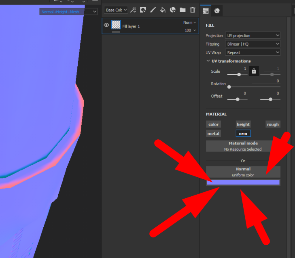The width and height of the screenshot is (295, 258).
Task: Open the Projection UV projection dropdown
Action: [253, 36]
